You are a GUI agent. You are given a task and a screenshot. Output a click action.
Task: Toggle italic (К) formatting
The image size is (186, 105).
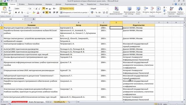[x=19, y=13]
